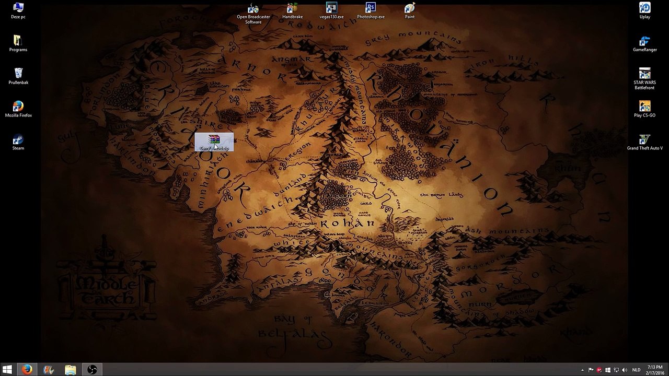
Task: Open the orange 'E' app pinned on taskbar
Action: pos(49,370)
